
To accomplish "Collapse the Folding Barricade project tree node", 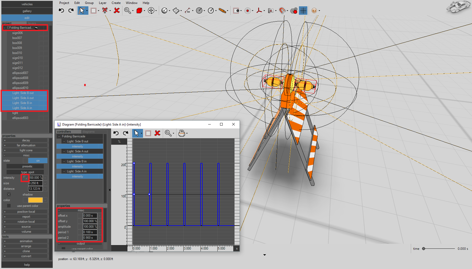I will 4,28.
